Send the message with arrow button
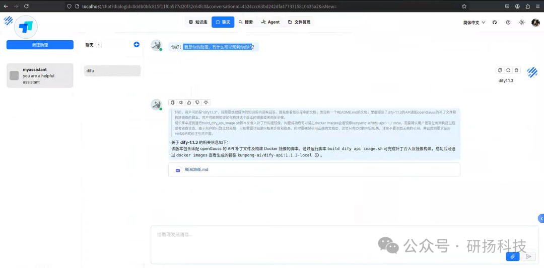The width and height of the screenshot is (544, 268). point(528,256)
